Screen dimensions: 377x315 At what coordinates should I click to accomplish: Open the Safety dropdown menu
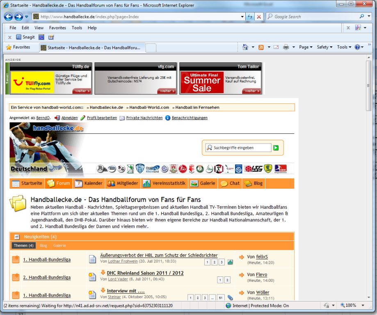[324, 47]
